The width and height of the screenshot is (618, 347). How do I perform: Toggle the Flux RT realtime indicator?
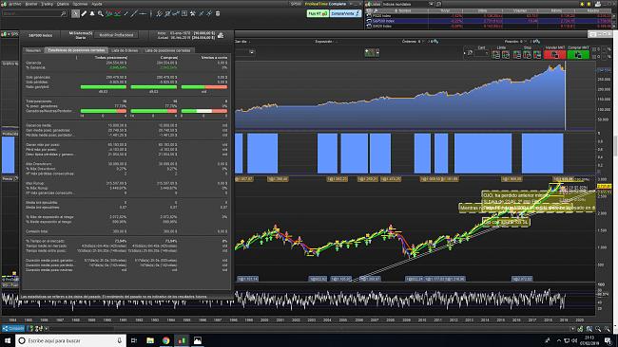[318, 13]
